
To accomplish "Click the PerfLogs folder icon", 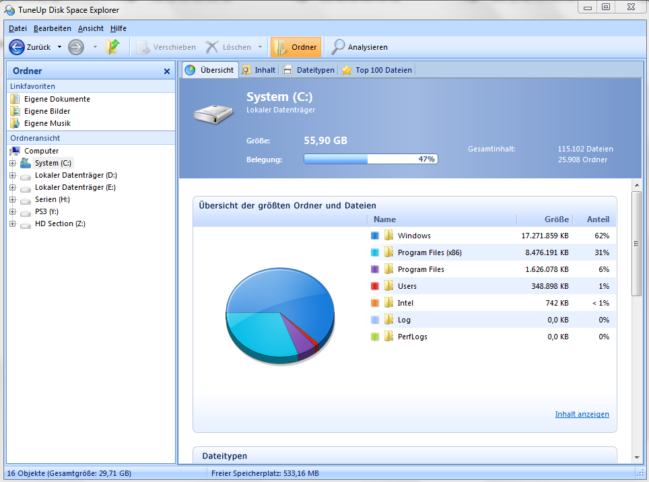I will [388, 337].
